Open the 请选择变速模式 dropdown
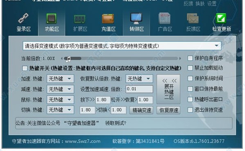The height and width of the screenshot is (151, 245). (122, 46)
